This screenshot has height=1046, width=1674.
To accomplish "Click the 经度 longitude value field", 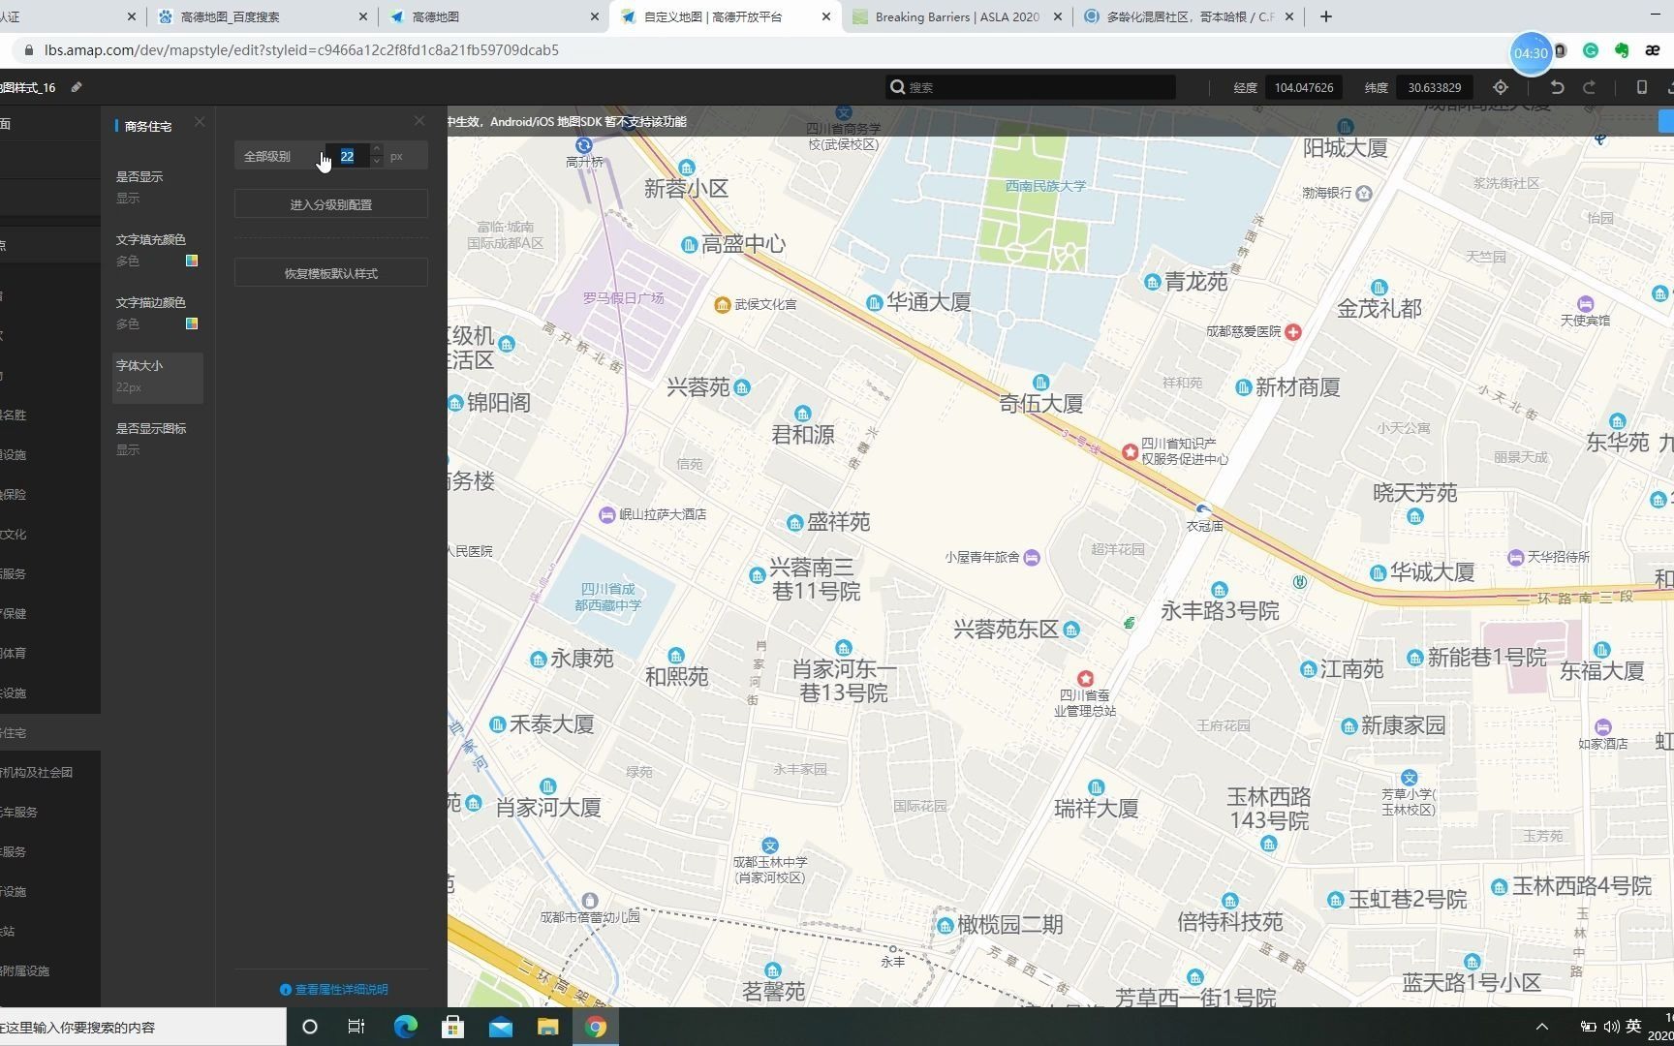I will tap(1304, 87).
